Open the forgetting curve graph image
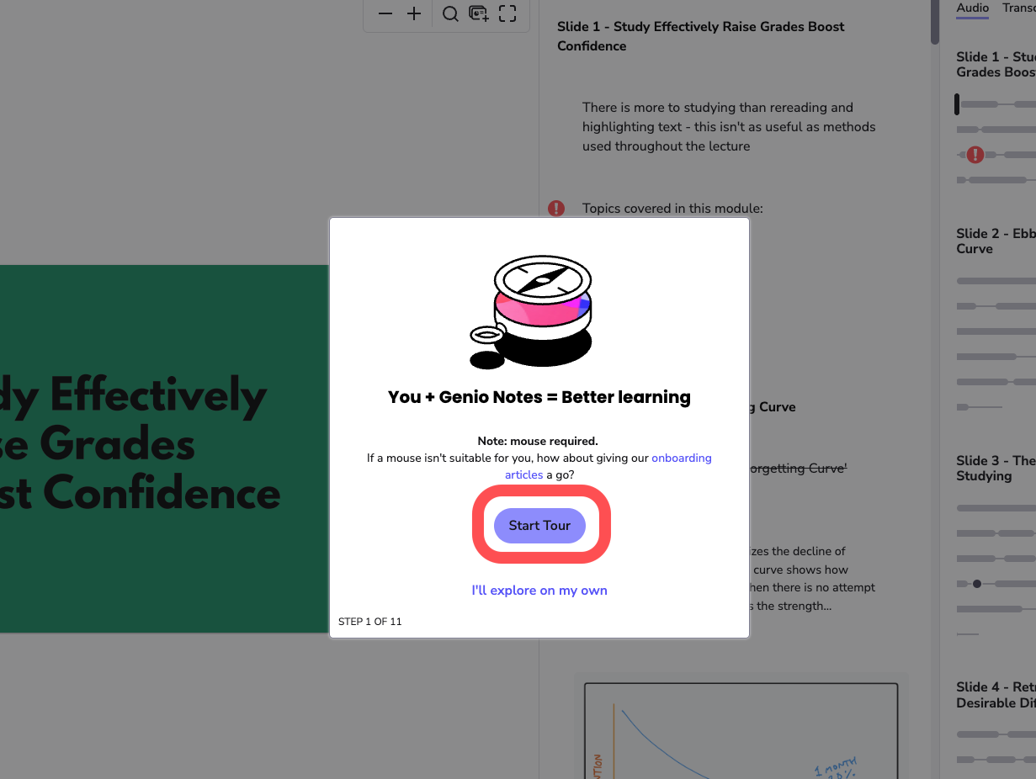Viewport: 1036px width, 779px height. (x=741, y=730)
